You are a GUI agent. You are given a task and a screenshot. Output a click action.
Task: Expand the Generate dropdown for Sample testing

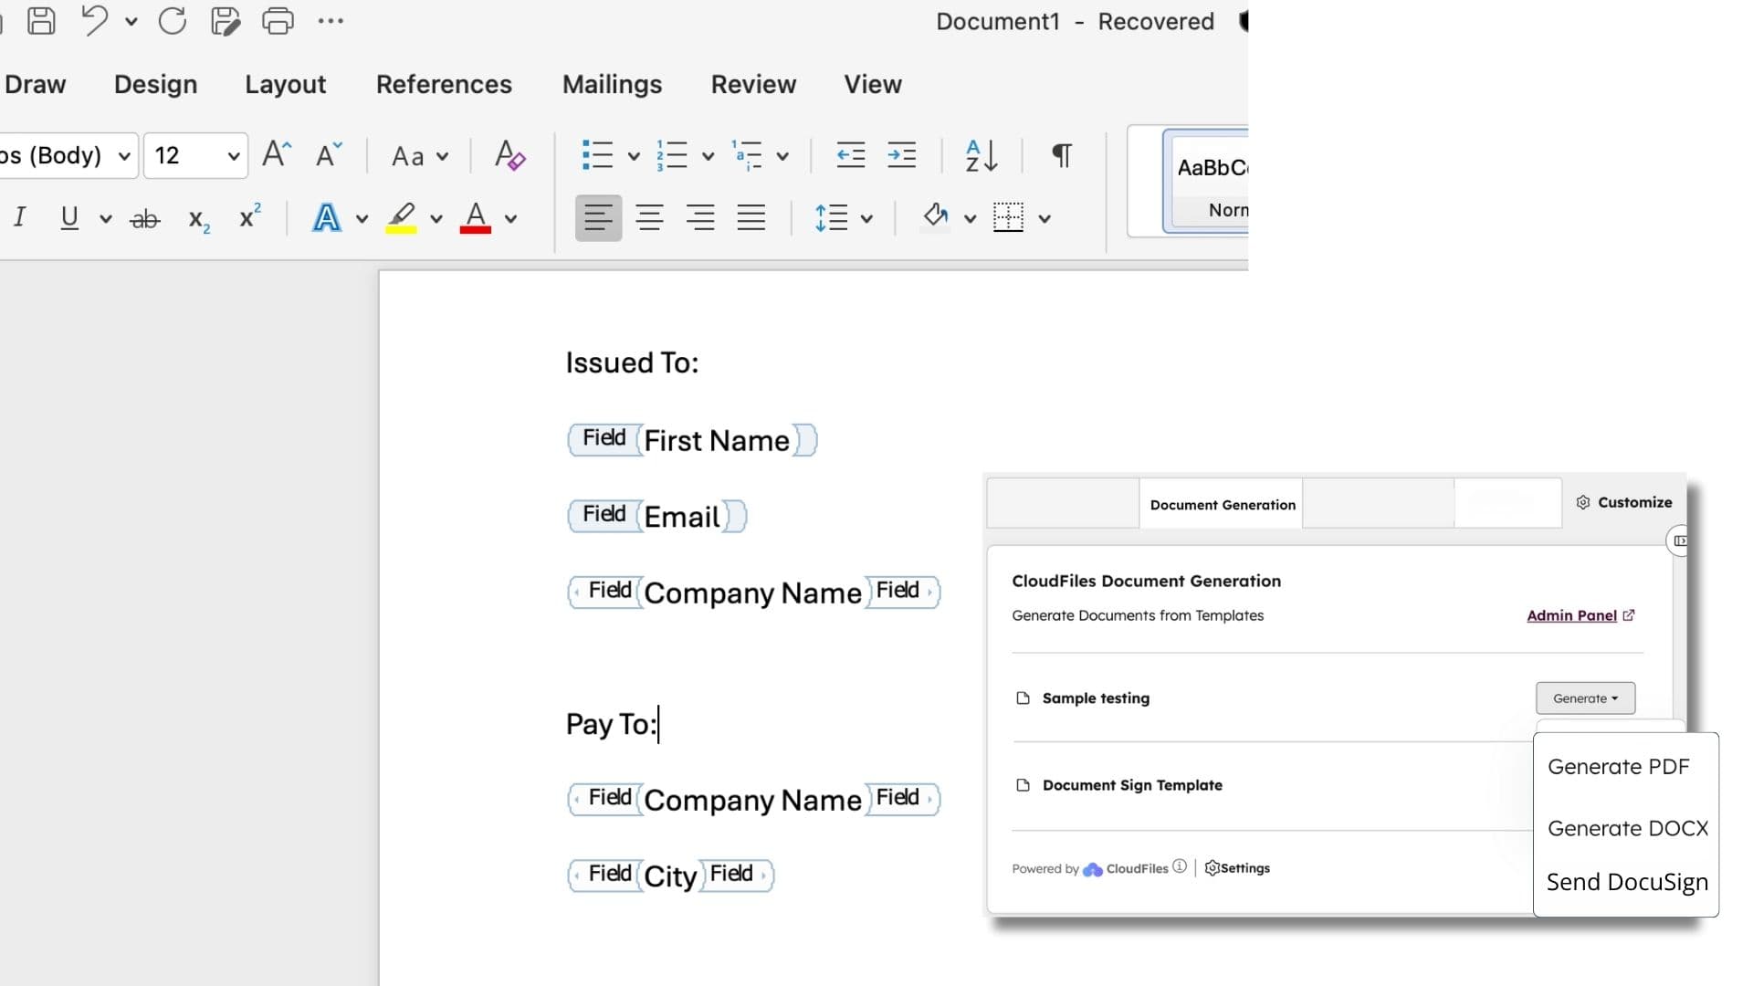click(1612, 698)
